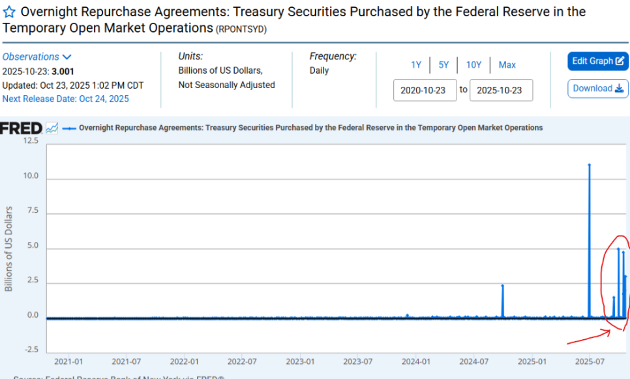630x379 pixels.
Task: Click the chevron next to Observations
Action: tap(67, 57)
